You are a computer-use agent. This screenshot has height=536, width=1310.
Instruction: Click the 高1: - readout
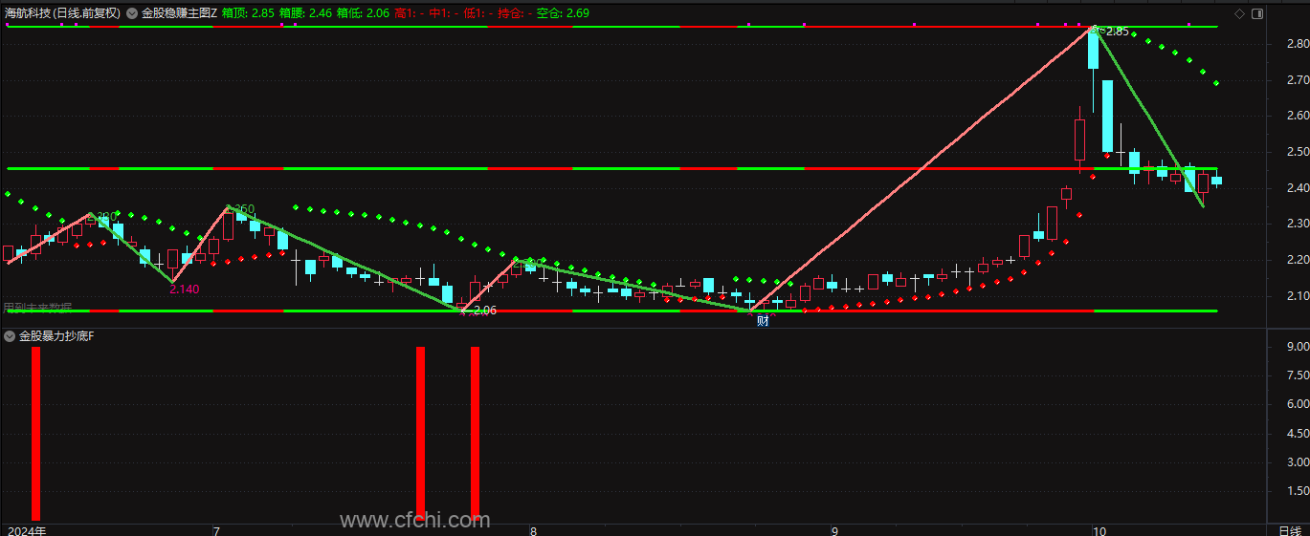click(x=410, y=13)
